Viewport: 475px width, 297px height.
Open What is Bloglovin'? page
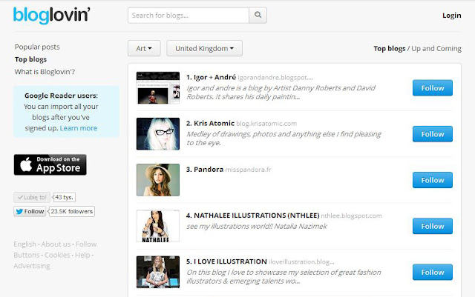[45, 72]
